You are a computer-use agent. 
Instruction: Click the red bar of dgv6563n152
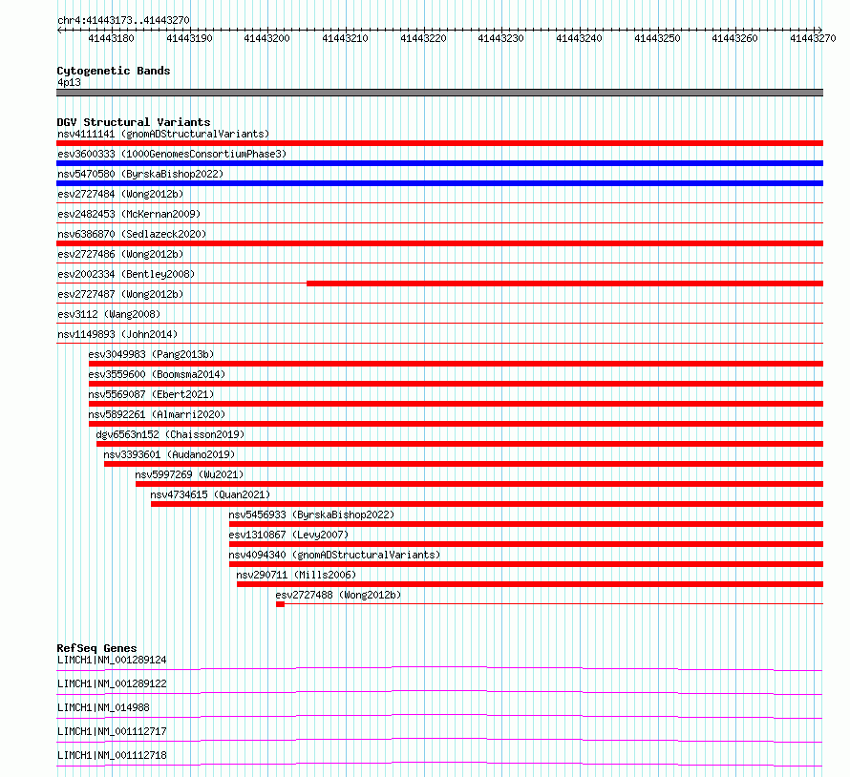coord(460,444)
